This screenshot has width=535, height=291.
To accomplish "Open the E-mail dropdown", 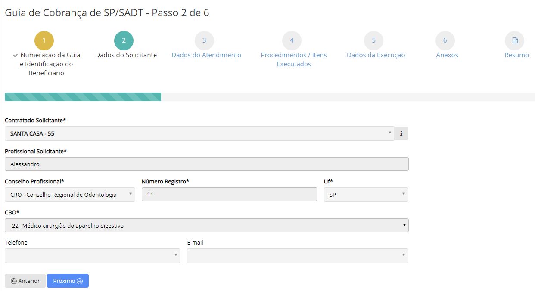I will [298, 256].
